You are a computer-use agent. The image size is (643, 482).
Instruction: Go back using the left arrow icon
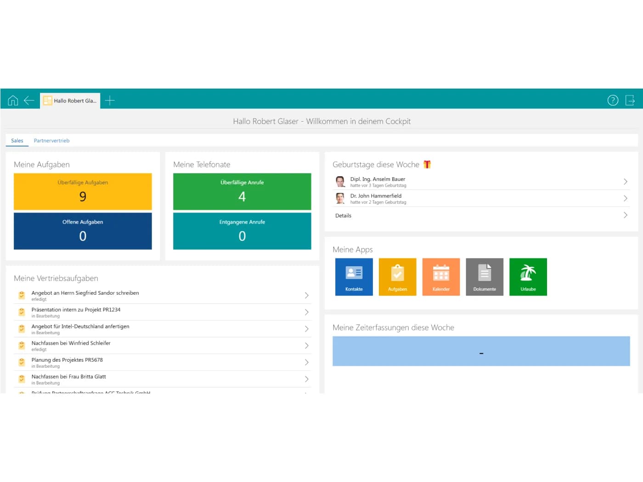click(x=29, y=101)
